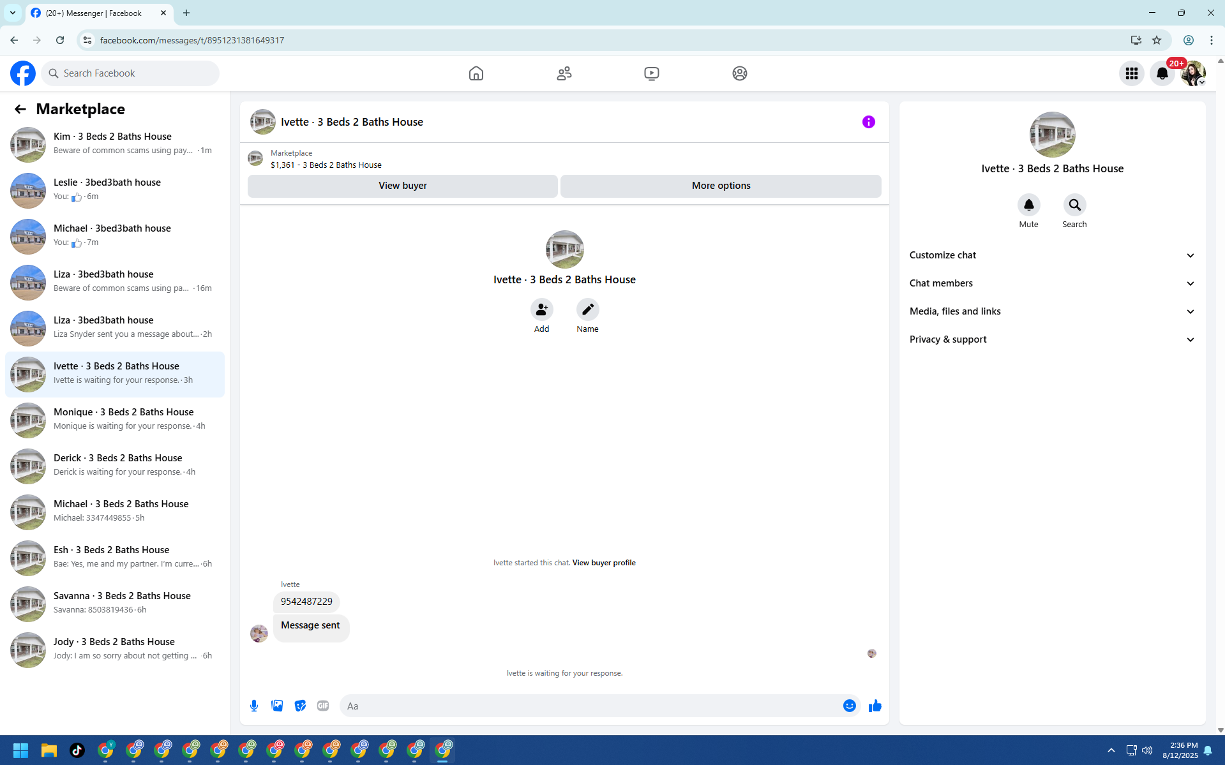Viewport: 1225px width, 765px height.
Task: Open the browser tab search dropdown
Action: pyautogui.click(x=12, y=13)
